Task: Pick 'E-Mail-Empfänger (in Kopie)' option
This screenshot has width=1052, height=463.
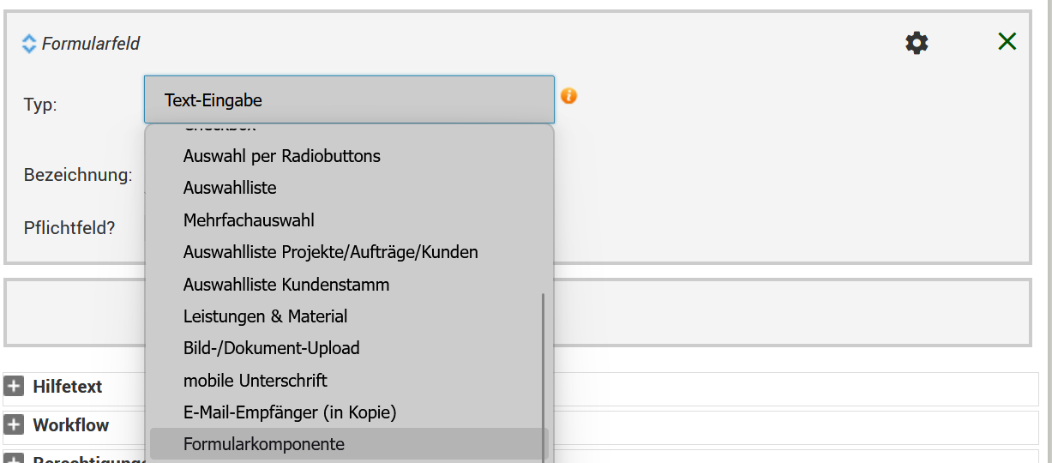Action: 289,412
